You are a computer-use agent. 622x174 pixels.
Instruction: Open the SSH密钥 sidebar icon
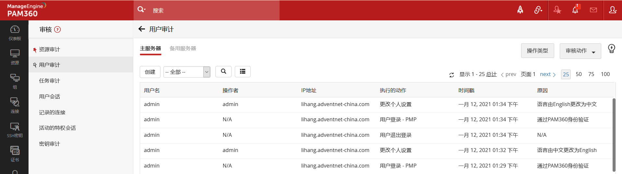click(x=15, y=130)
